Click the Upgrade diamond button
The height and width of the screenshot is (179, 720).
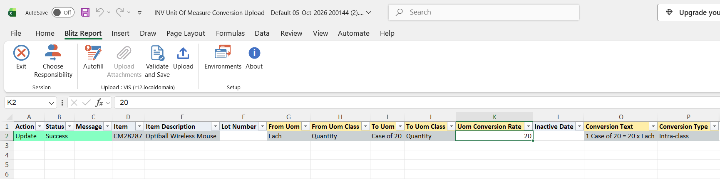click(689, 12)
